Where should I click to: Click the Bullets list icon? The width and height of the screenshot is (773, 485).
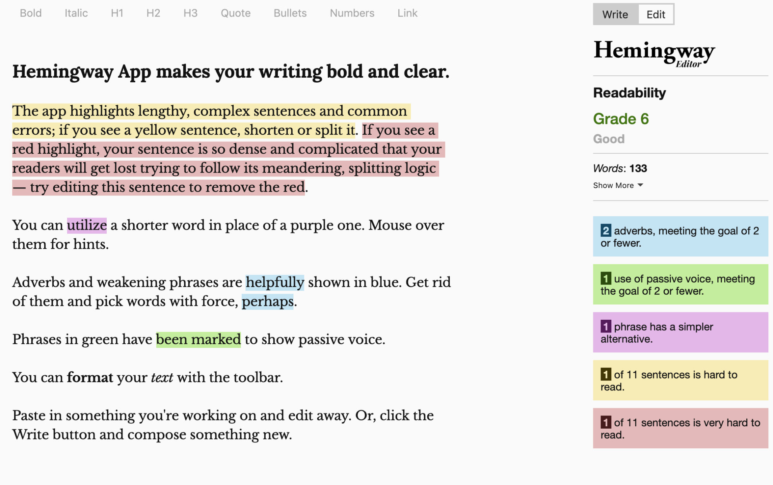[x=290, y=13]
